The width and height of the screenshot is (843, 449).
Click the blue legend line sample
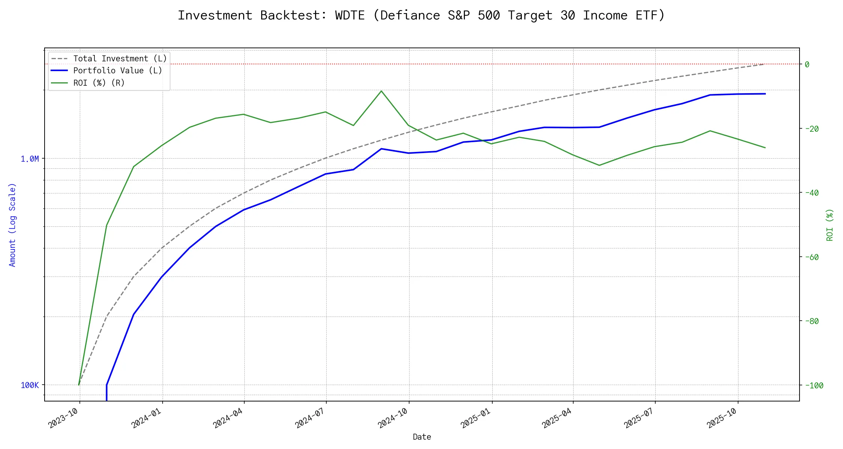(x=60, y=71)
